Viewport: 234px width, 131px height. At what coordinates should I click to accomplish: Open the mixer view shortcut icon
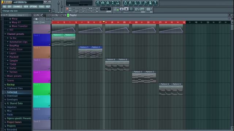[117, 3]
